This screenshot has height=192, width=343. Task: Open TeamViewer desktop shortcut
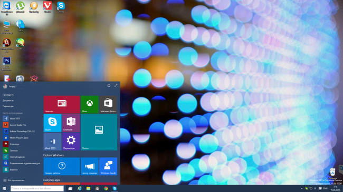(6, 8)
